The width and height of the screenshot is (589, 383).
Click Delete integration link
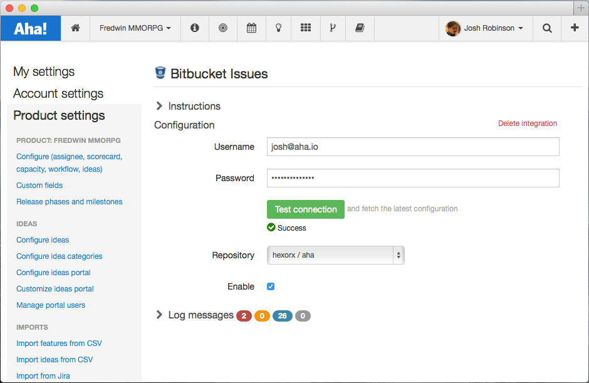coord(528,123)
